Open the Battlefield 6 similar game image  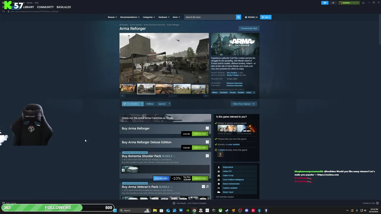click(x=227, y=128)
